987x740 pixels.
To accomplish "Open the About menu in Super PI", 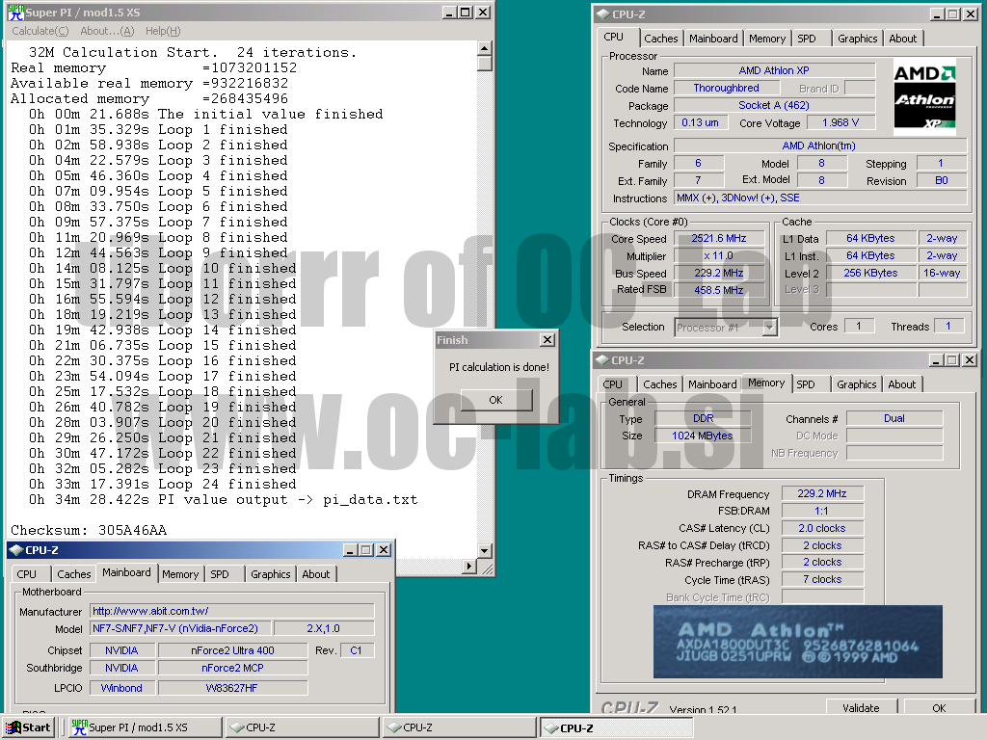I will pos(107,31).
